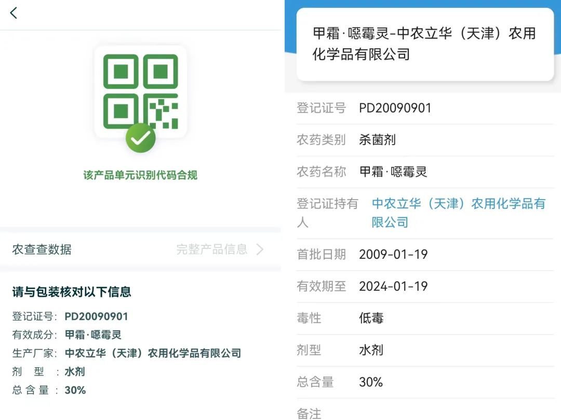The width and height of the screenshot is (561, 420).
Task: Open 完整产品信息 chevron arrow
Action: [260, 249]
